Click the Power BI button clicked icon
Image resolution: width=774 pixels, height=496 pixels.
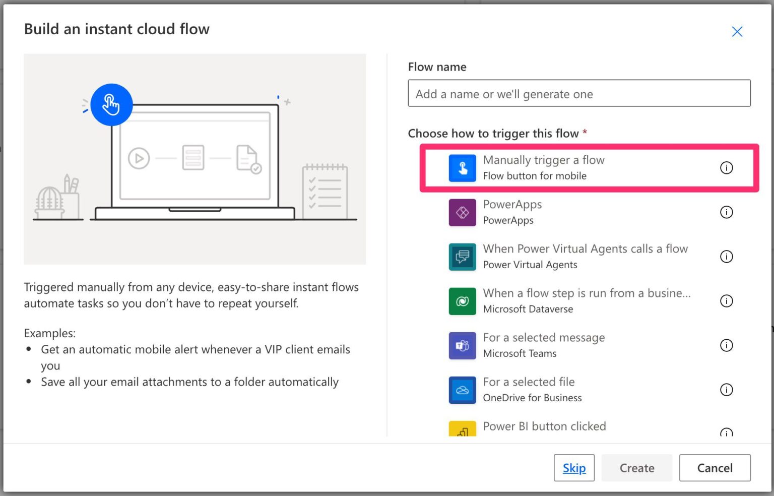pos(462,429)
